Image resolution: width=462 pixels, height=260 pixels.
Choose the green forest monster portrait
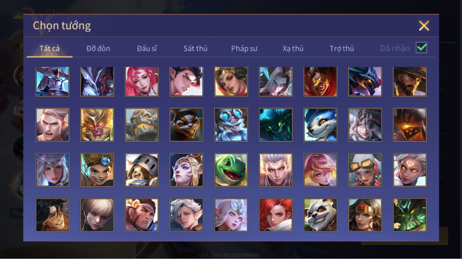pos(410,215)
